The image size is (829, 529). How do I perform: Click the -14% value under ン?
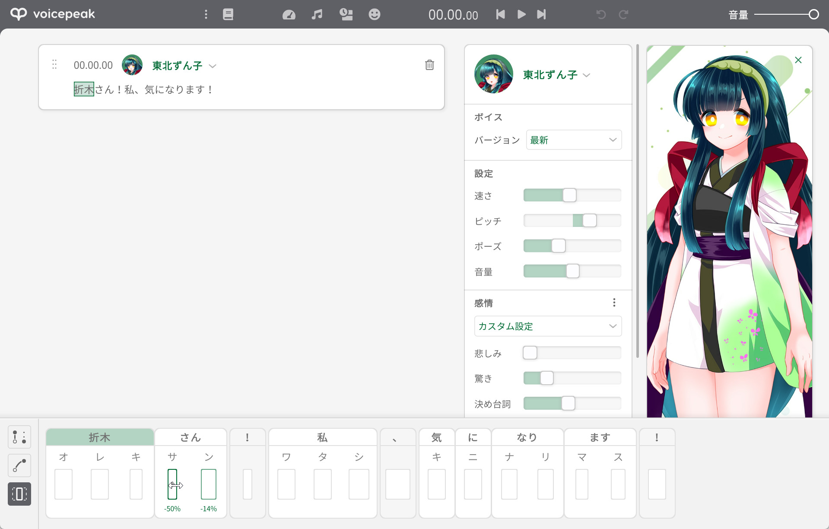pos(209,509)
